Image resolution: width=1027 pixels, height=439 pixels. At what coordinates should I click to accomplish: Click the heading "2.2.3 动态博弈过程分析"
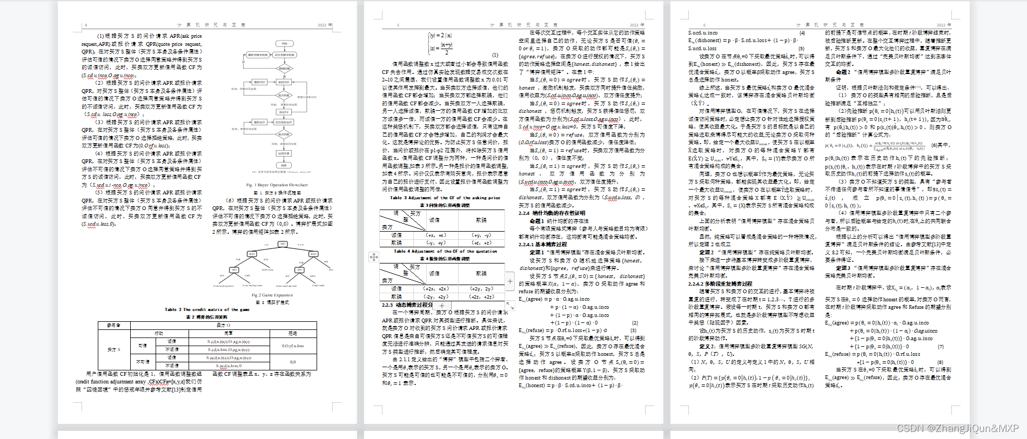(407, 305)
